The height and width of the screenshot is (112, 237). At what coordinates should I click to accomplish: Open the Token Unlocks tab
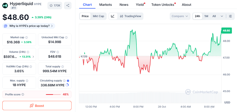click(163, 5)
